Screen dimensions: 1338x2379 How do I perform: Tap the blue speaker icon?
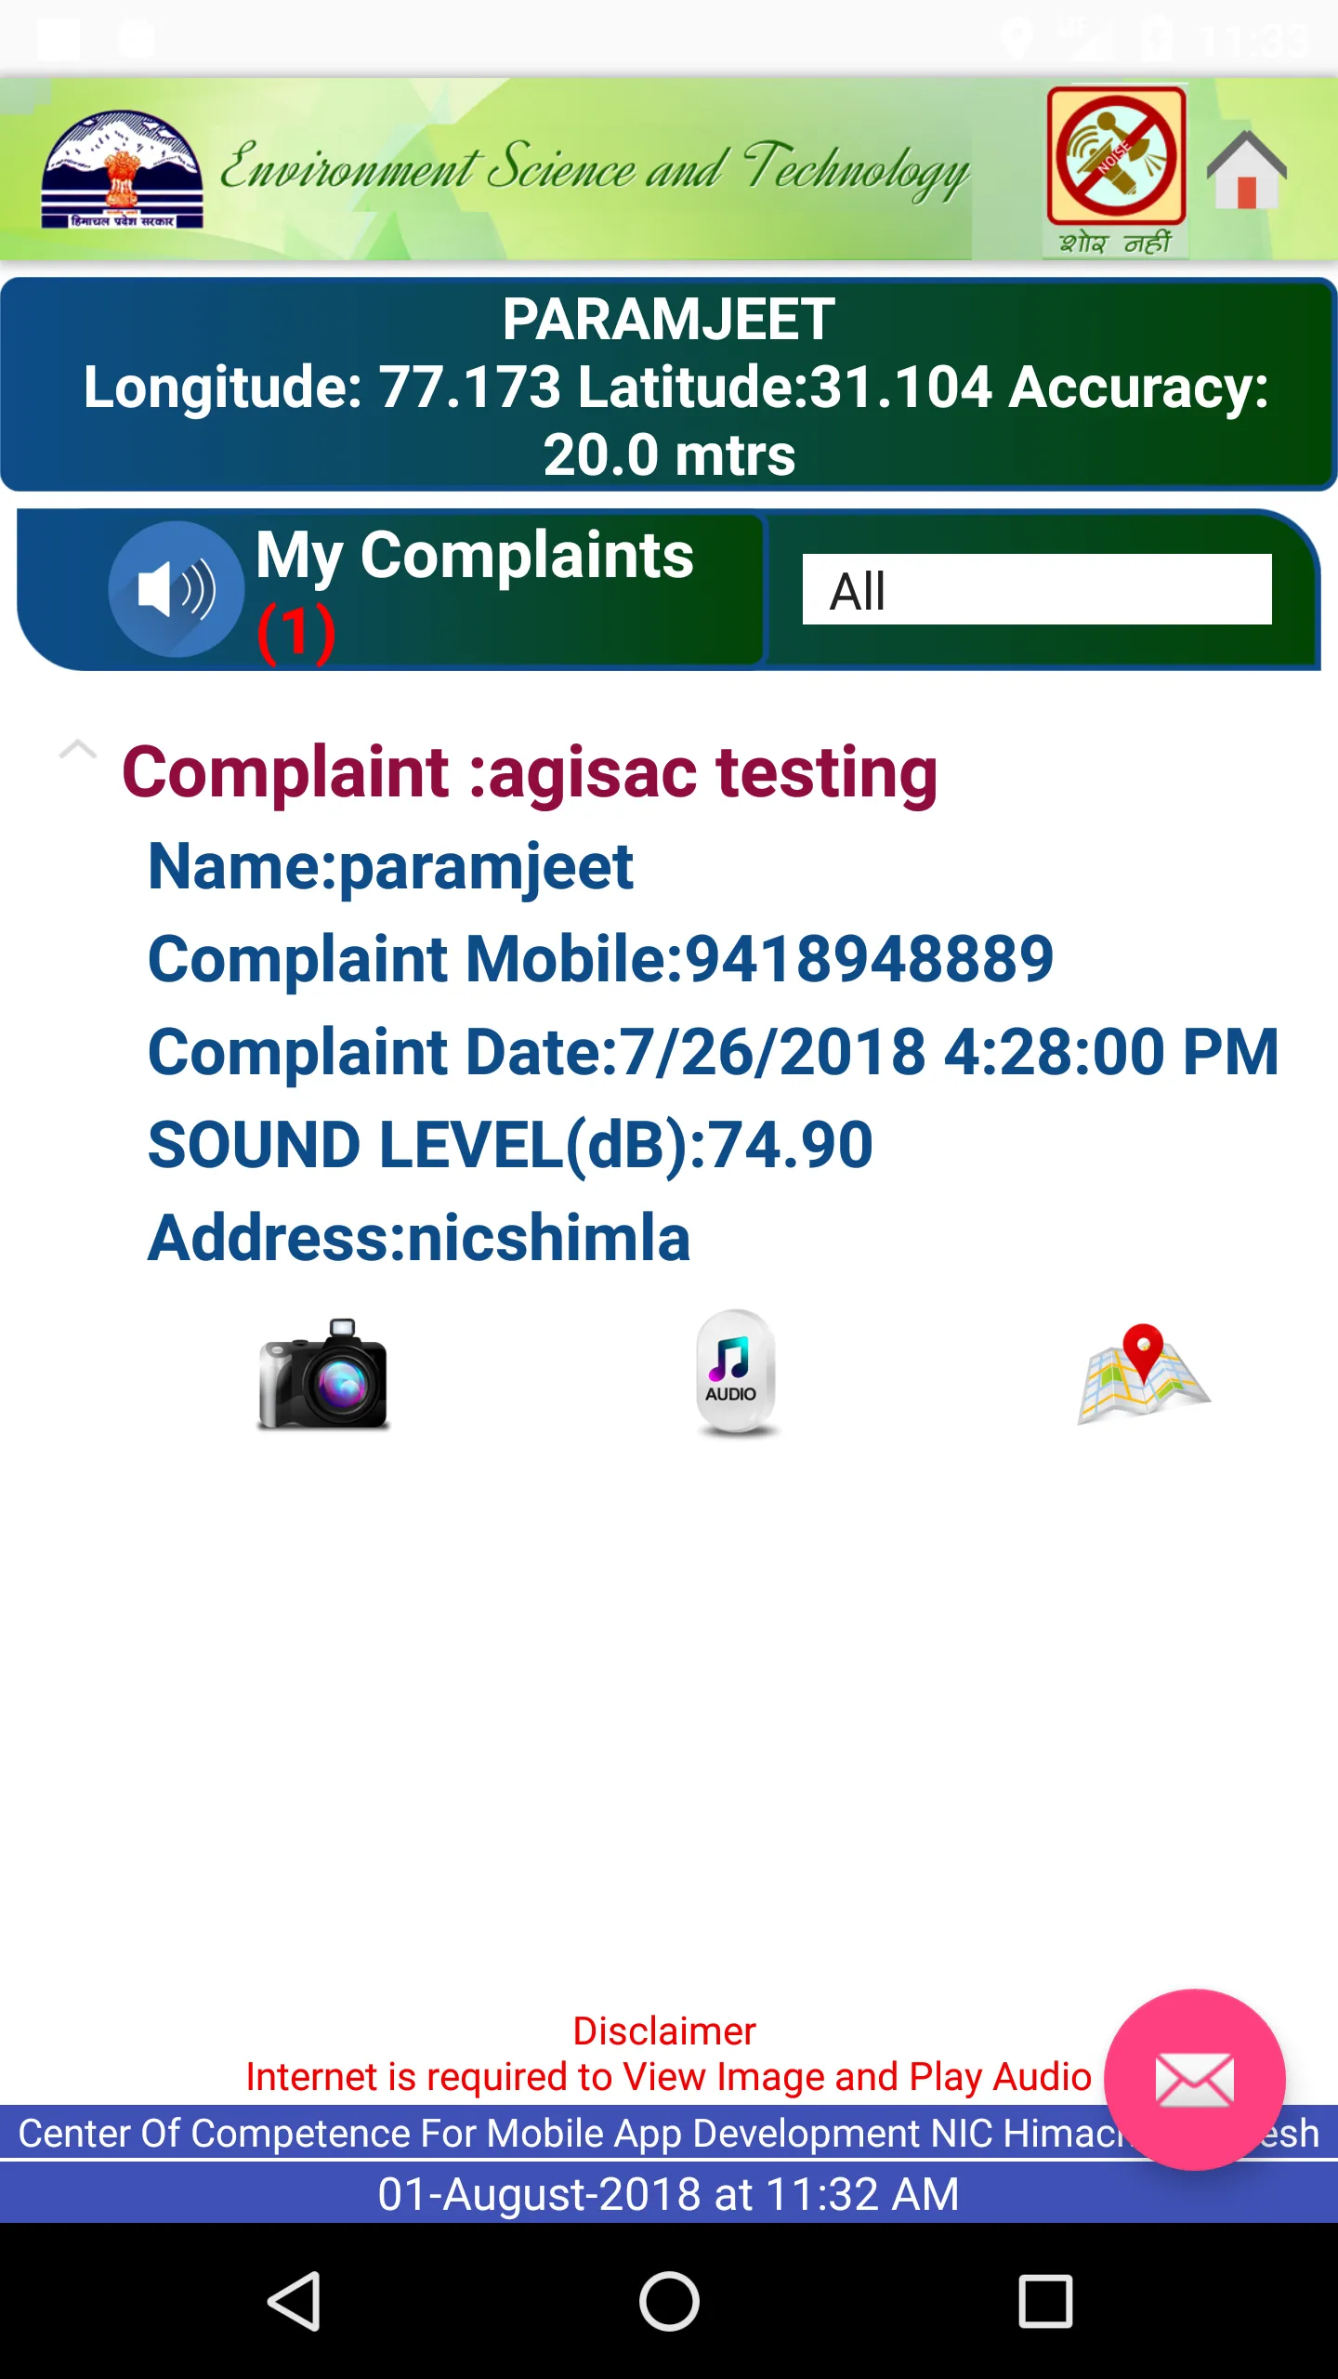[176, 589]
